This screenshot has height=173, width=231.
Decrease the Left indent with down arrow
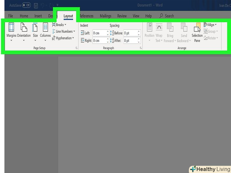108,35
